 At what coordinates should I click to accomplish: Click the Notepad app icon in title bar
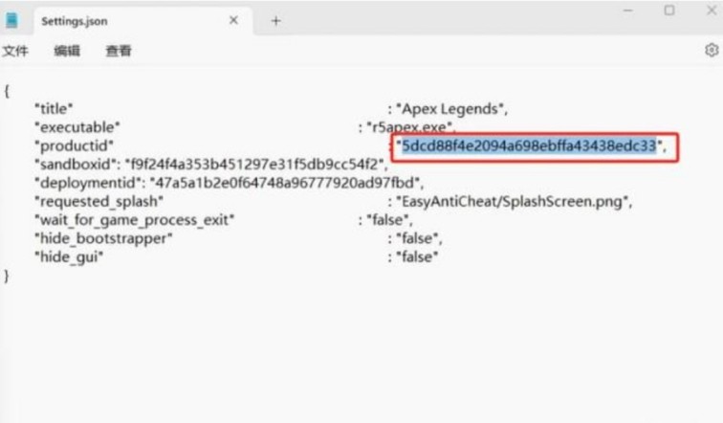12,20
